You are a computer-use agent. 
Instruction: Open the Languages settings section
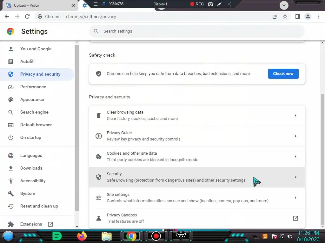(37, 156)
